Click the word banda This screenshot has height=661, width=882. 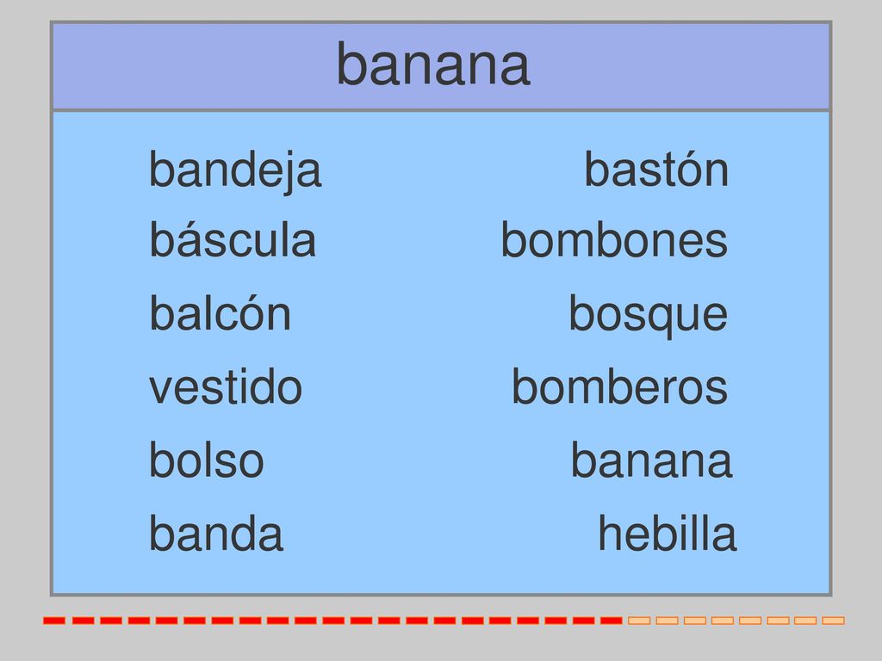[216, 533]
